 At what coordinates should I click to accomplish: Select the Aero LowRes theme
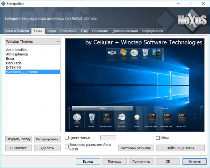pos(33,50)
